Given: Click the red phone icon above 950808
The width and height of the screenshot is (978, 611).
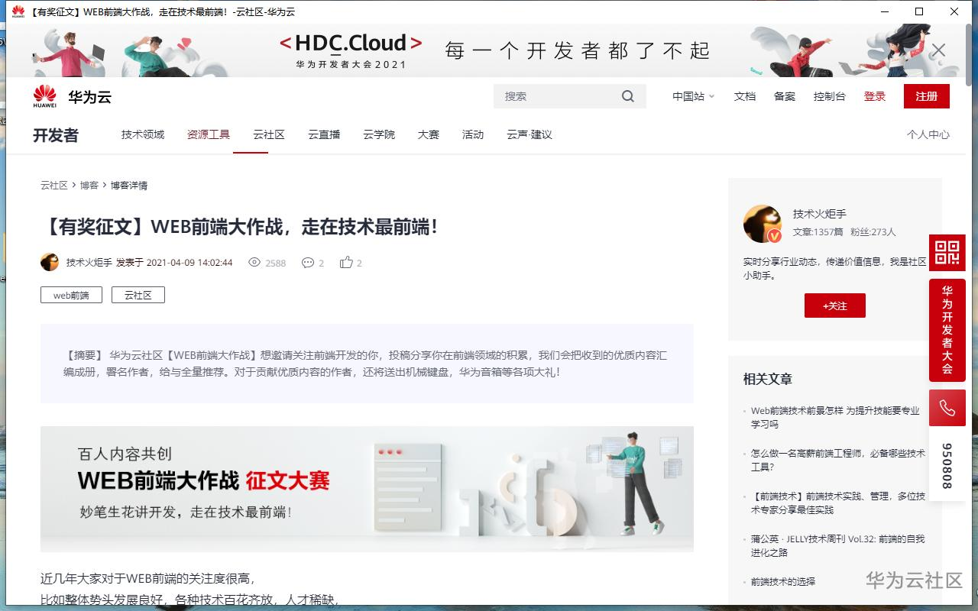Looking at the screenshot, I should tap(947, 408).
